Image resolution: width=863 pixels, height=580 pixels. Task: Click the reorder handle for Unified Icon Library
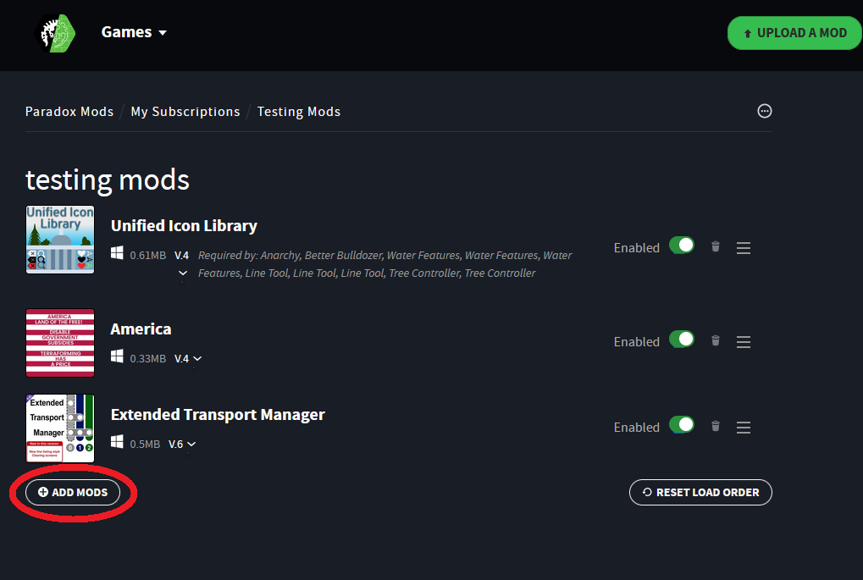[743, 247]
